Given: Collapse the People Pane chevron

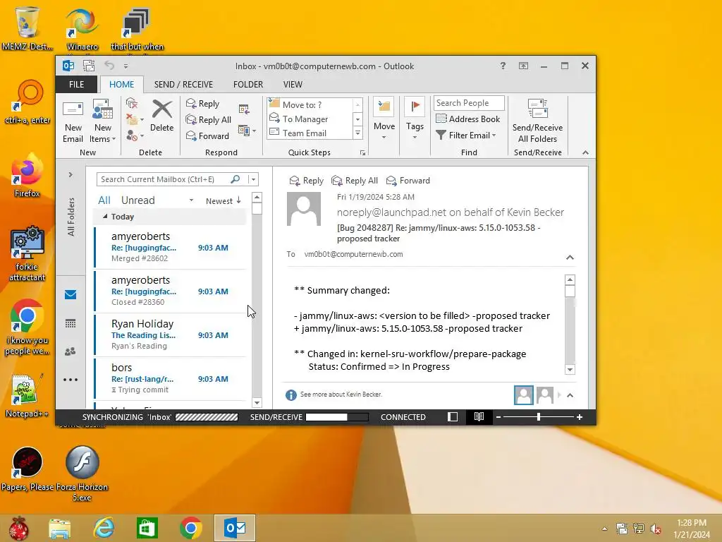Looking at the screenshot, I should click(570, 395).
